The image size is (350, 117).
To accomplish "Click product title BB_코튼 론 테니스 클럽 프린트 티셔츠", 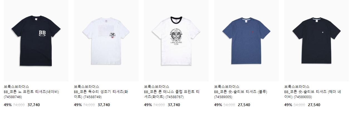I will [x=172, y=94].
